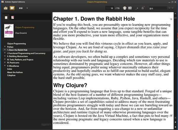Select author name 'Chas Emerick'
The image size is (178, 130).
(x=21, y=33)
